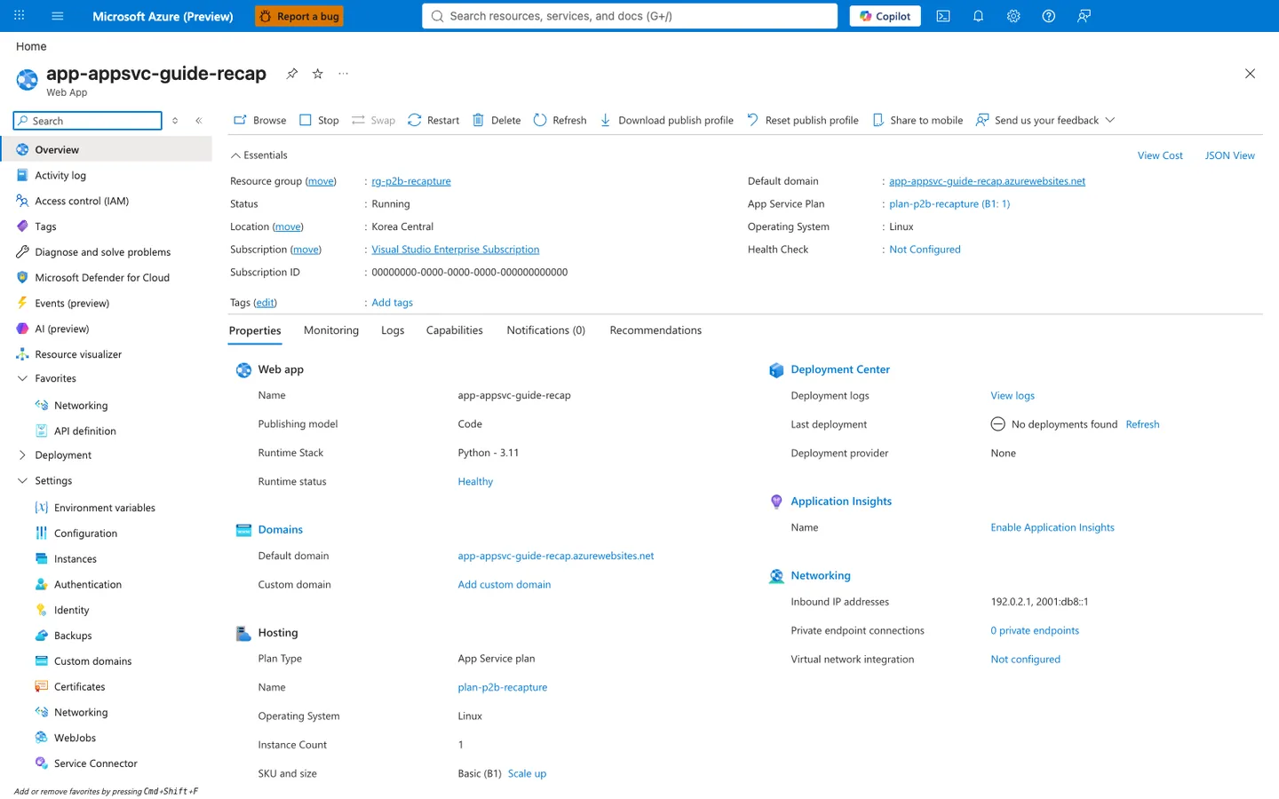Screen dimensions: 1279x799
Task: Open the Recommendations tab
Action: click(655, 330)
